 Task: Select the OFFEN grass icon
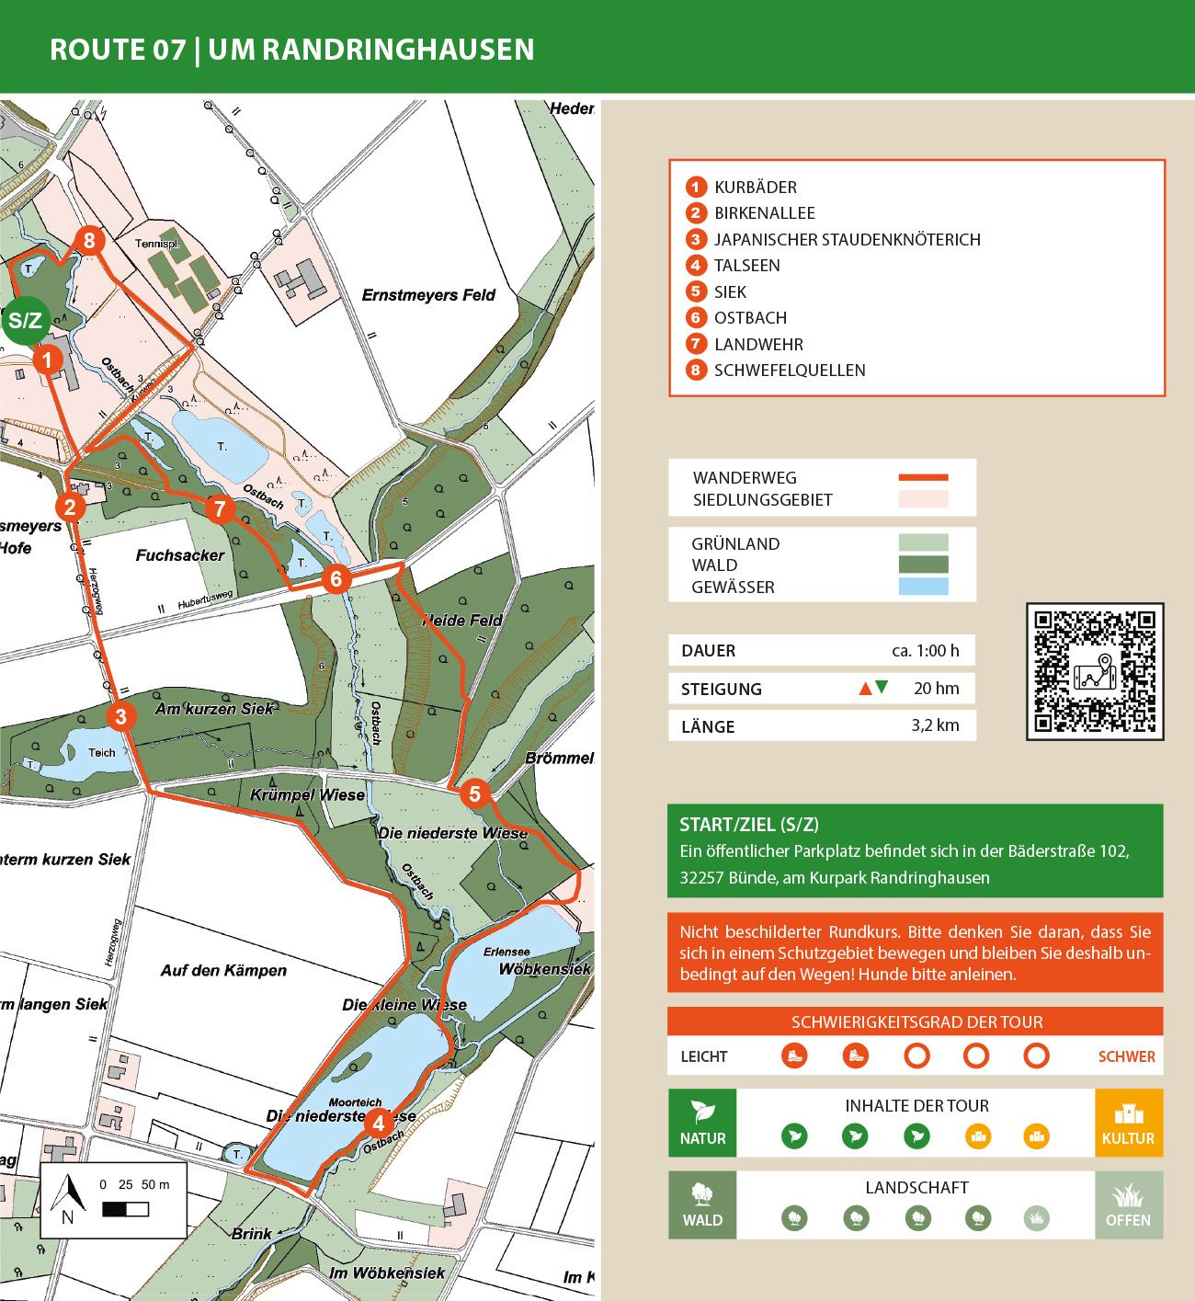(x=1125, y=1197)
